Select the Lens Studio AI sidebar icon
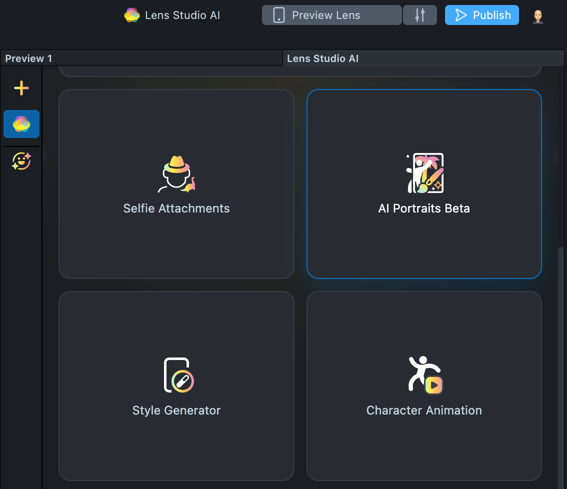The image size is (567, 489). tap(21, 124)
